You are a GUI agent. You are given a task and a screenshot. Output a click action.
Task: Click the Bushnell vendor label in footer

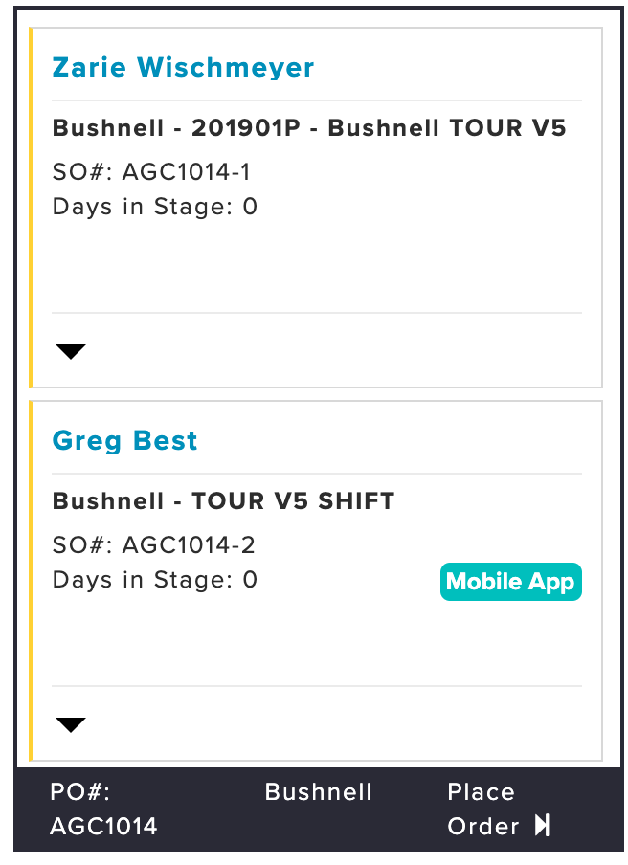coord(319,791)
